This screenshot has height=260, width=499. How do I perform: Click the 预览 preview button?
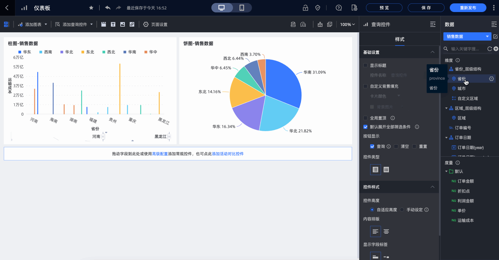pyautogui.click(x=384, y=8)
